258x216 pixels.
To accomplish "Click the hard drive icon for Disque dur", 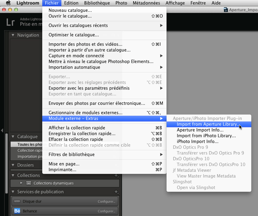I will coord(17,201).
